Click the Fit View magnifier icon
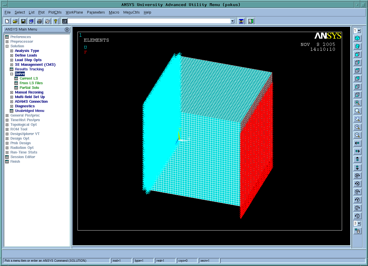Image resolution: width=368 pixels, height=266 pixels. click(357, 103)
